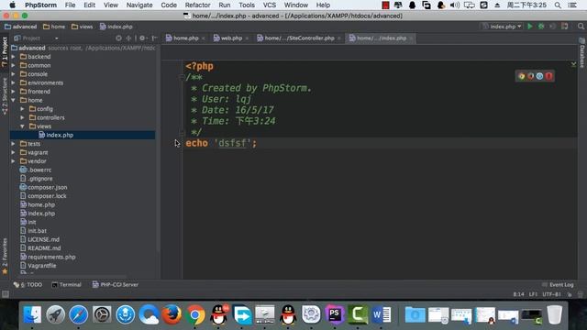This screenshot has width=587, height=330.
Task: Open the Terminal tool window
Action: pyautogui.click(x=67, y=285)
